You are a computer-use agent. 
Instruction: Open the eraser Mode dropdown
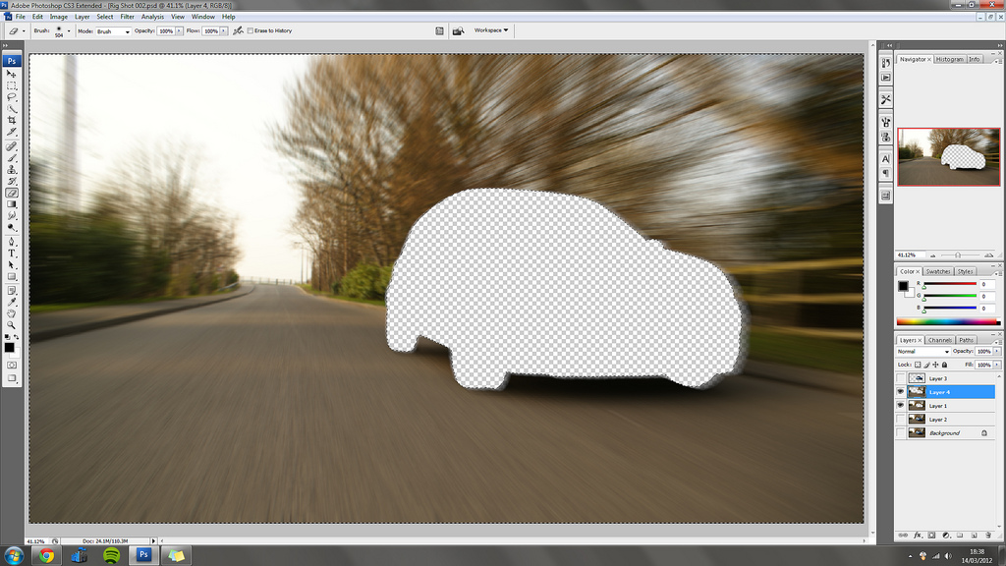tap(113, 31)
